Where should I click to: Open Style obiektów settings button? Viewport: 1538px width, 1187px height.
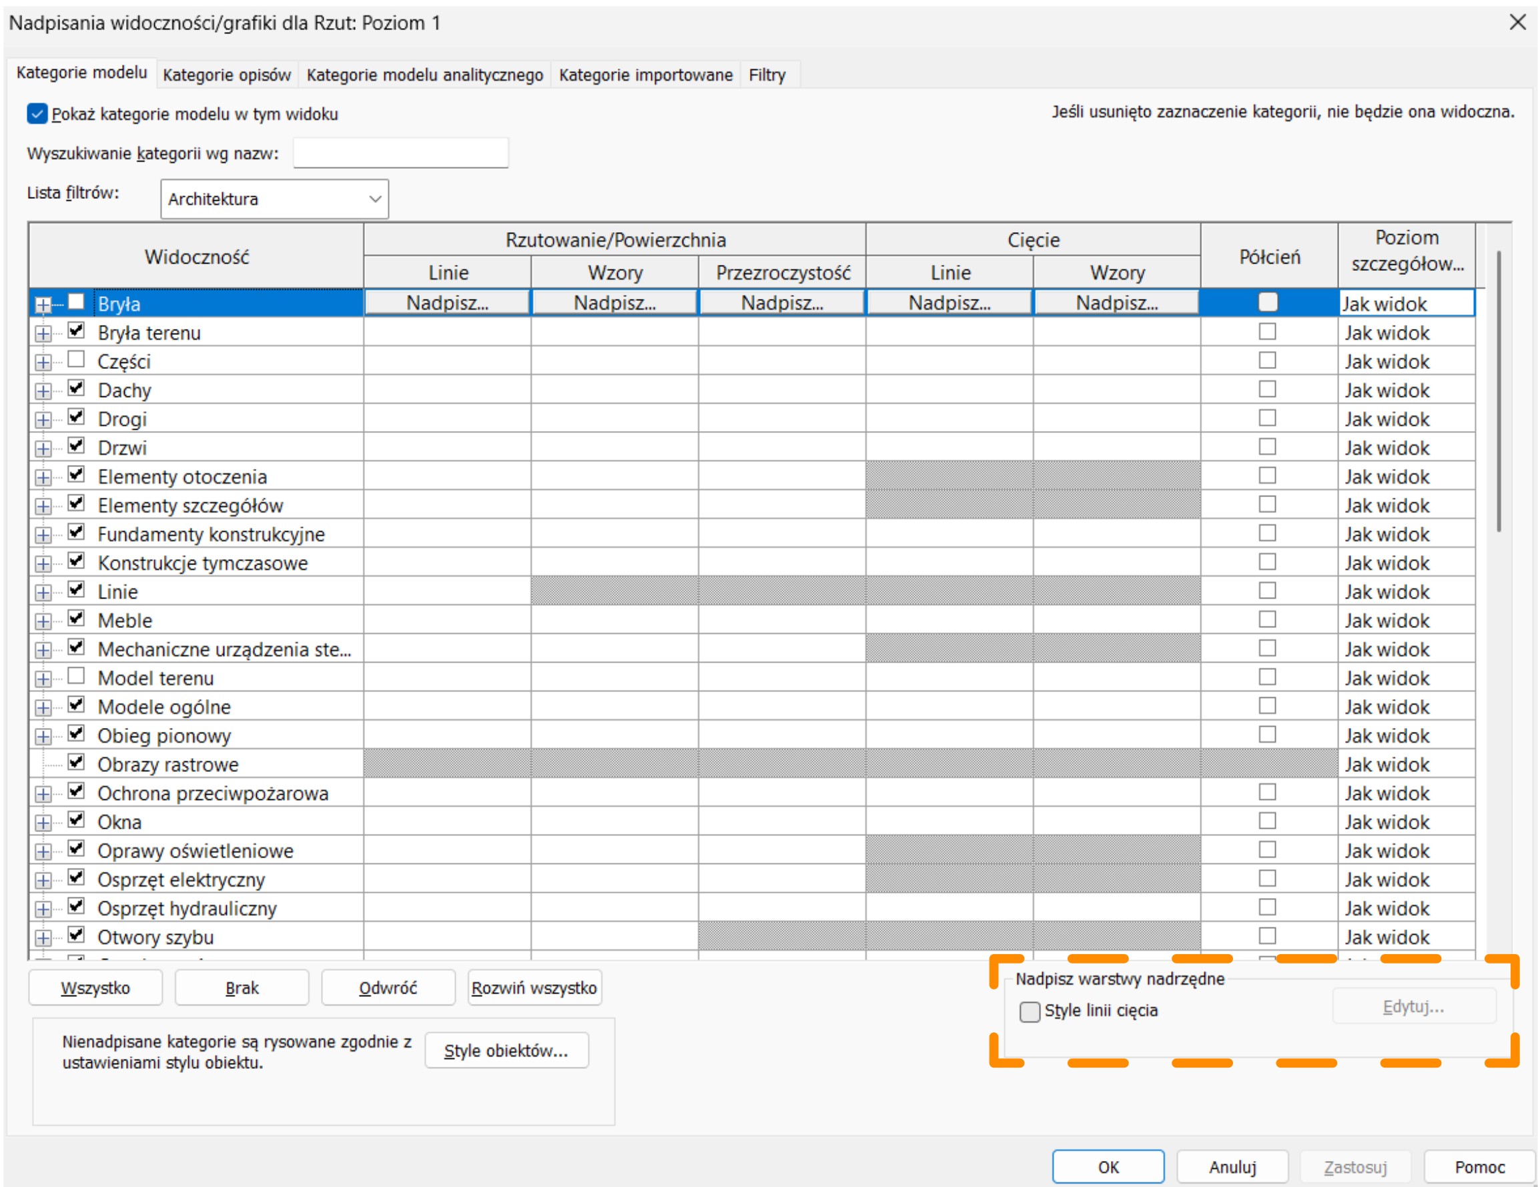coord(506,1050)
